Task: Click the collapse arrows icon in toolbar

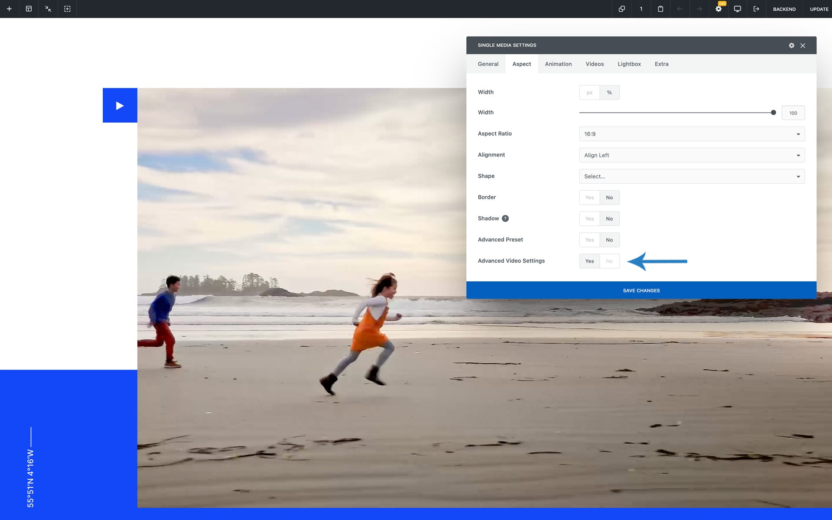Action: coord(48,9)
